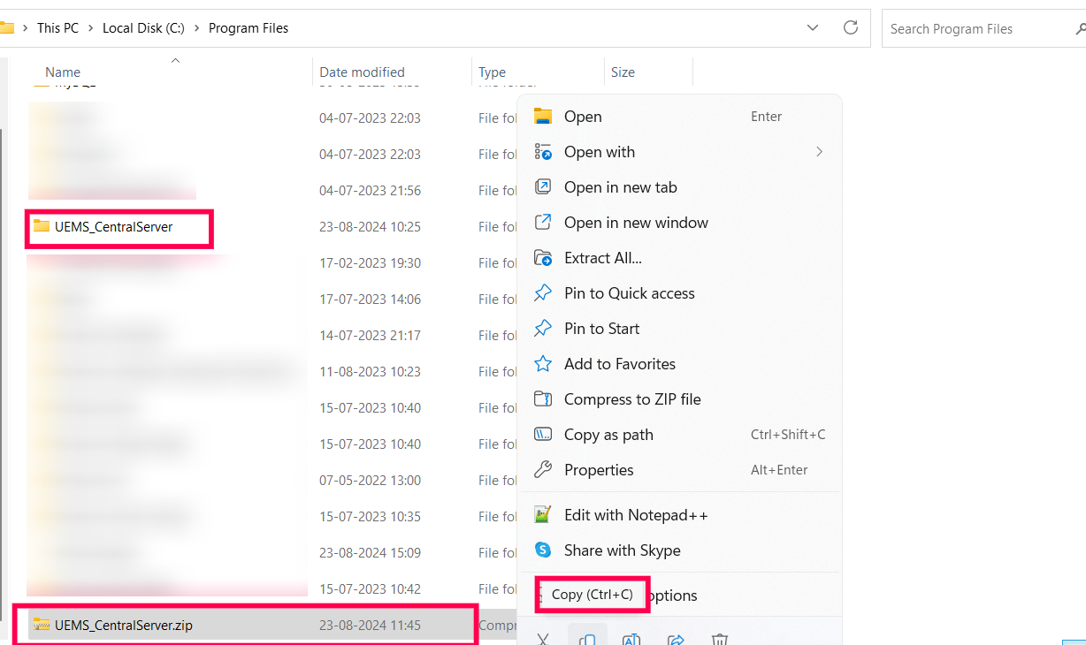Click the Share with Skype icon
This screenshot has height=645, width=1086.
click(x=543, y=551)
